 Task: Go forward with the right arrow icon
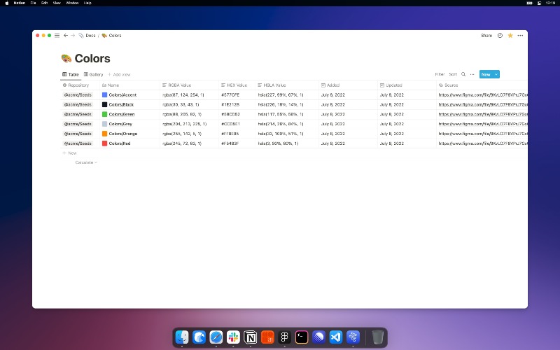73,36
